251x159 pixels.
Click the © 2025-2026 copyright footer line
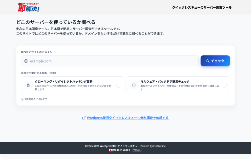click(x=125, y=146)
